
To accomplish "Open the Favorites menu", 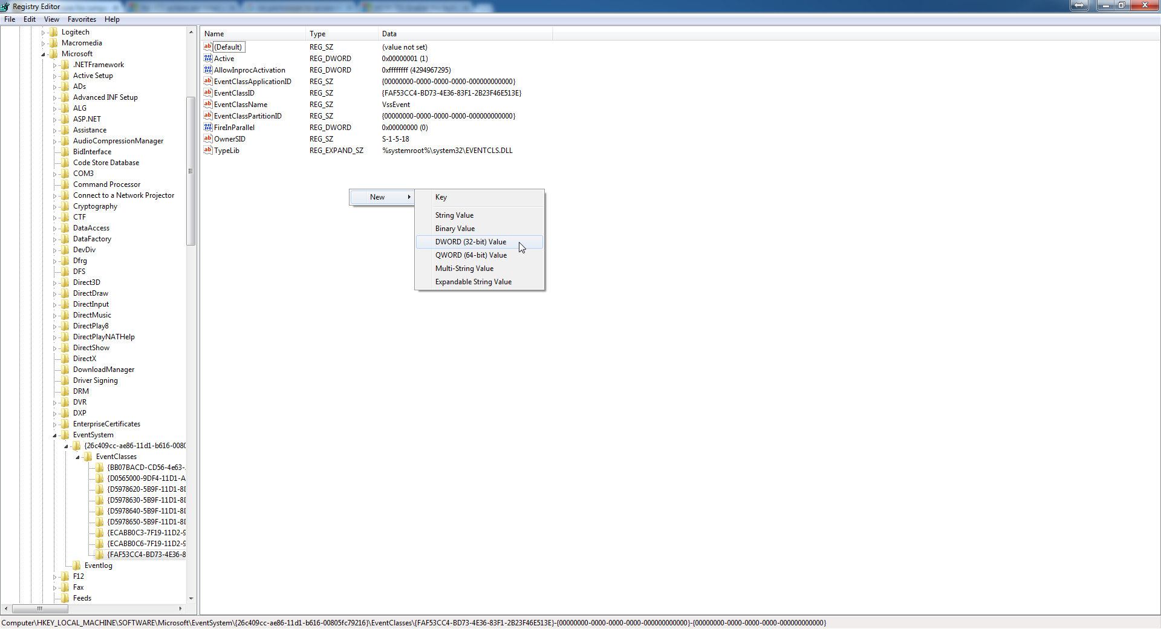I will [82, 19].
